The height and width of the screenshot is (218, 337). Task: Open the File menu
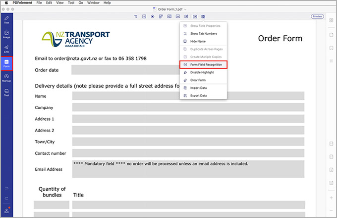[x=39, y=3]
